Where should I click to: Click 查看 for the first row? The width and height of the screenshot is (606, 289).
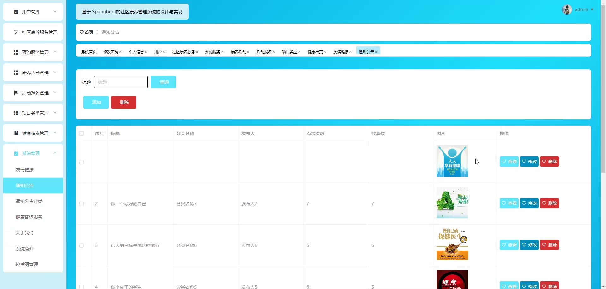tap(509, 162)
